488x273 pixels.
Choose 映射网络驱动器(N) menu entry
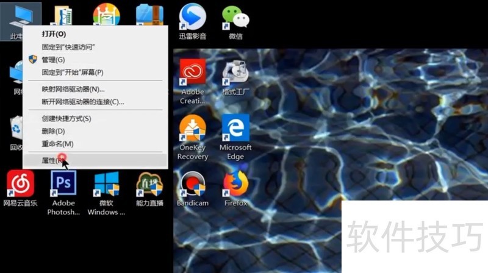[73, 89]
